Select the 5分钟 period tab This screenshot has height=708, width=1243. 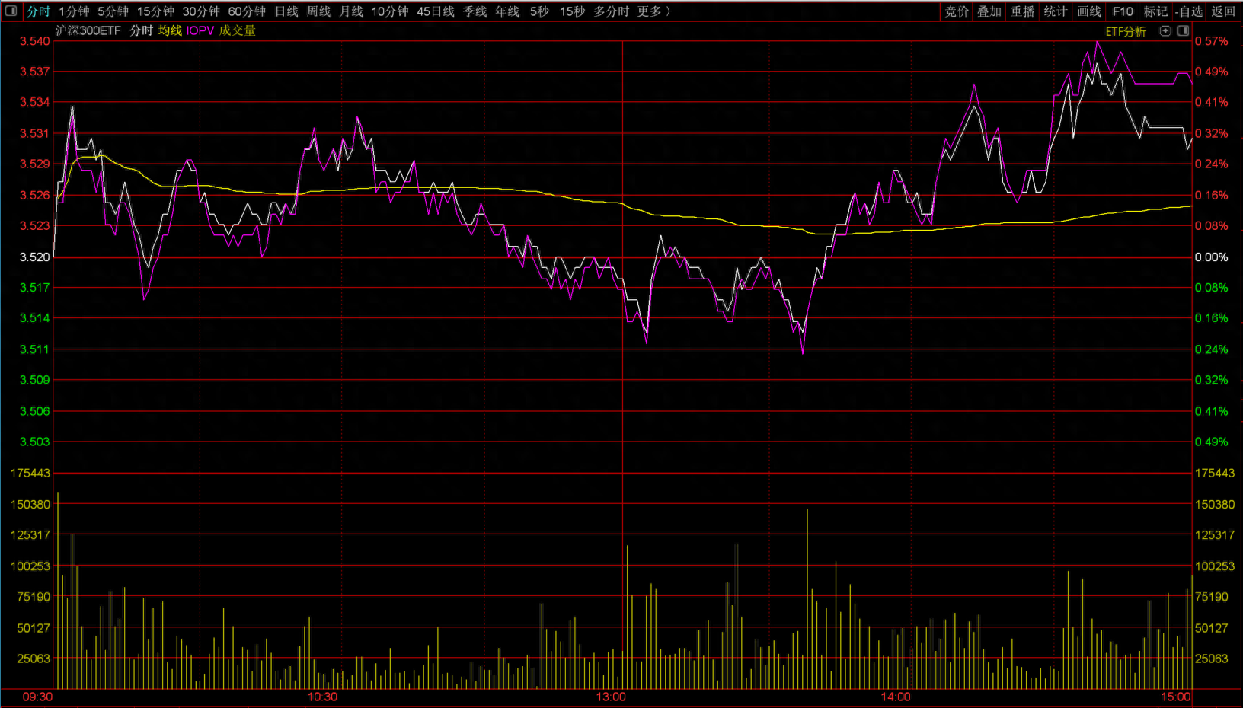[x=113, y=11]
